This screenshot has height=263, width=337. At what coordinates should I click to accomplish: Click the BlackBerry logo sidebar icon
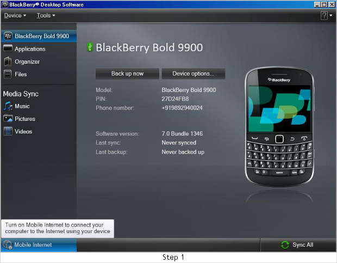[8, 36]
